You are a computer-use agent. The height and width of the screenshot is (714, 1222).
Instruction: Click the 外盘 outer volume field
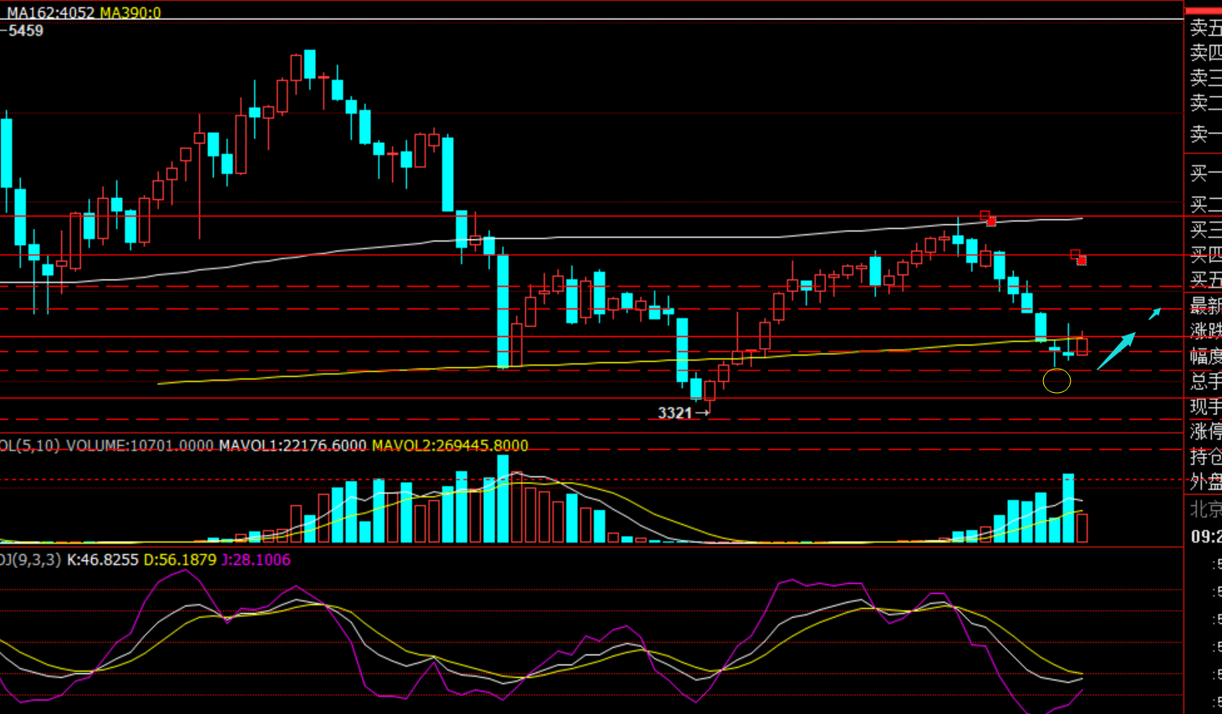point(1205,482)
